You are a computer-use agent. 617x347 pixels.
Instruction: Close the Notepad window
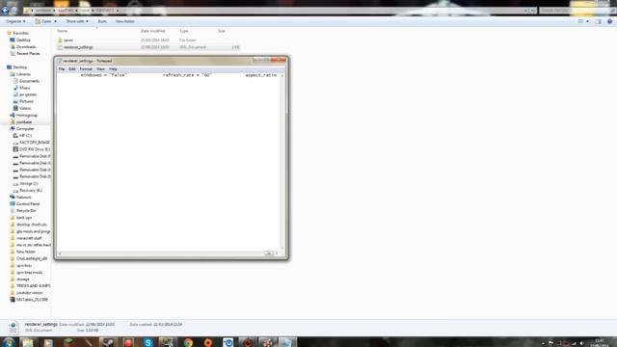point(279,60)
